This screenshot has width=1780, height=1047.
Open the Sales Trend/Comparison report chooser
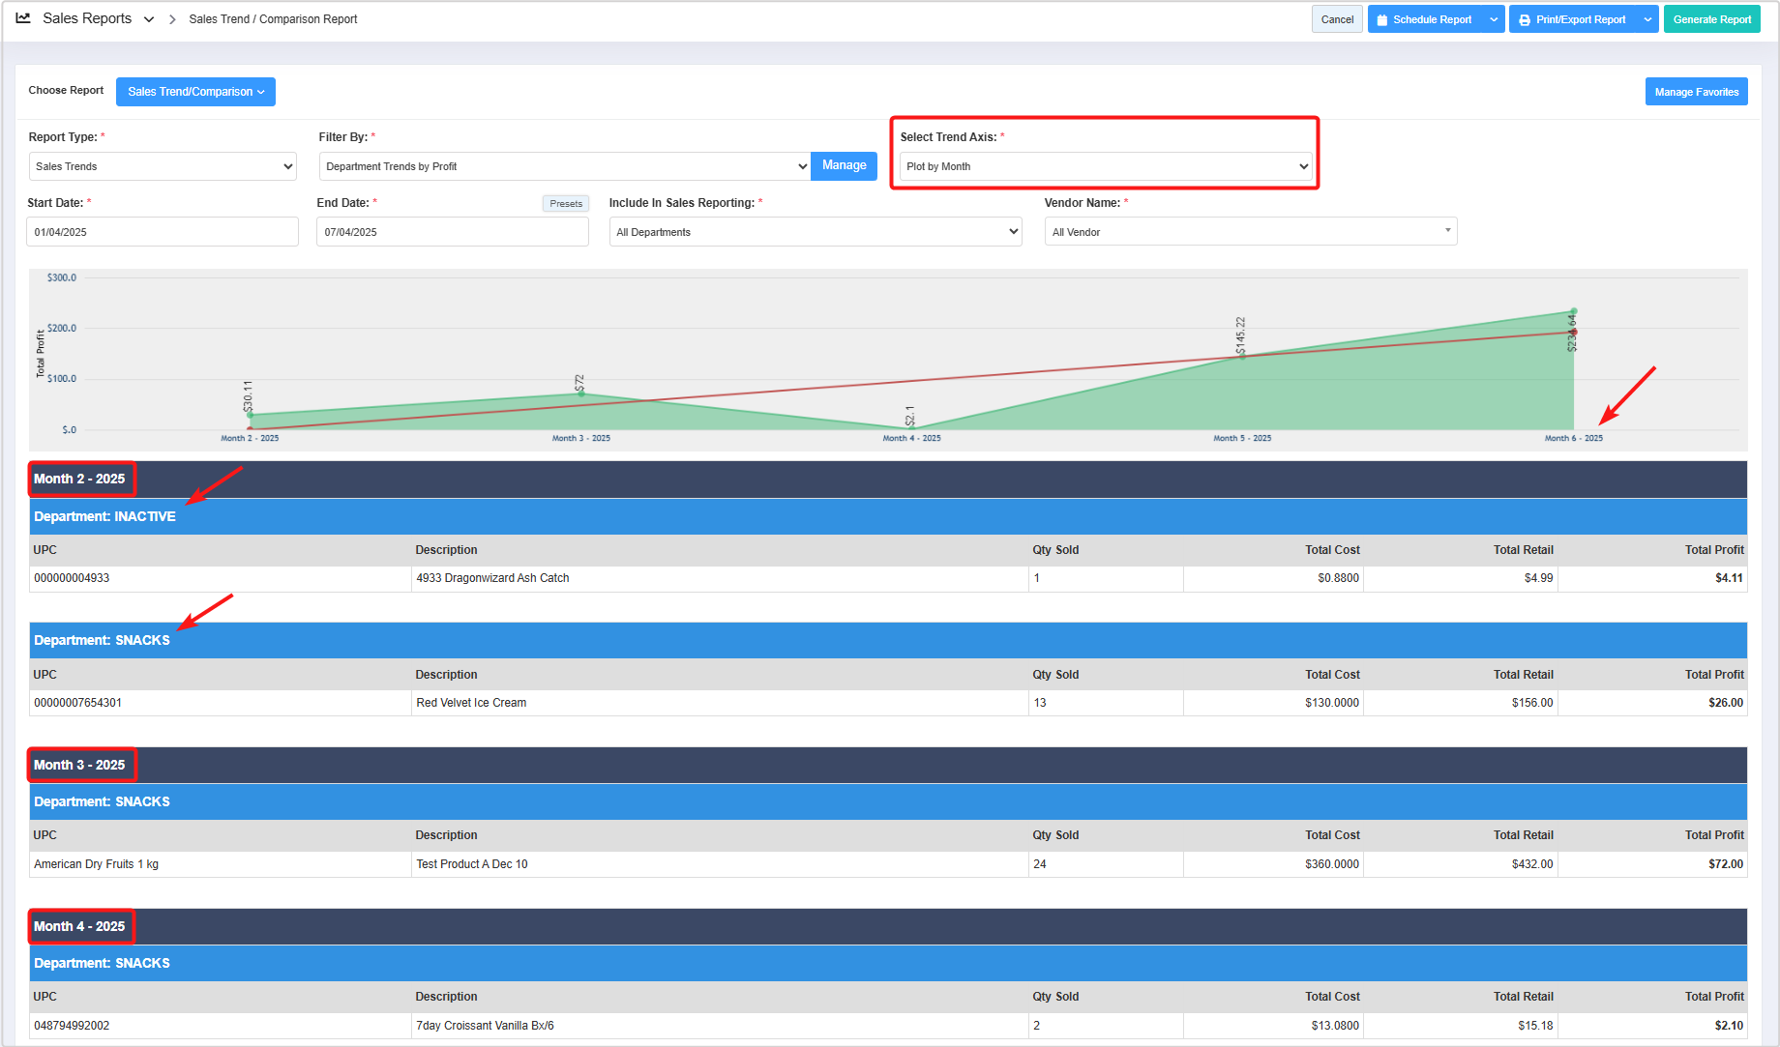195,92
